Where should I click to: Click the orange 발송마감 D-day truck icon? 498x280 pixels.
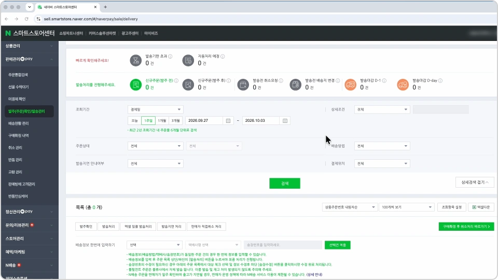[x=403, y=85]
